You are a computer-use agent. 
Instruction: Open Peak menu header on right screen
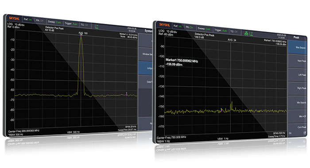coord(296,37)
